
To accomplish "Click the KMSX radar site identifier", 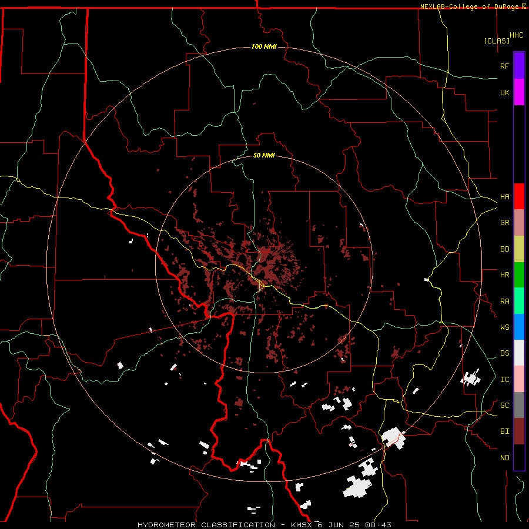I will pyautogui.click(x=302, y=525).
